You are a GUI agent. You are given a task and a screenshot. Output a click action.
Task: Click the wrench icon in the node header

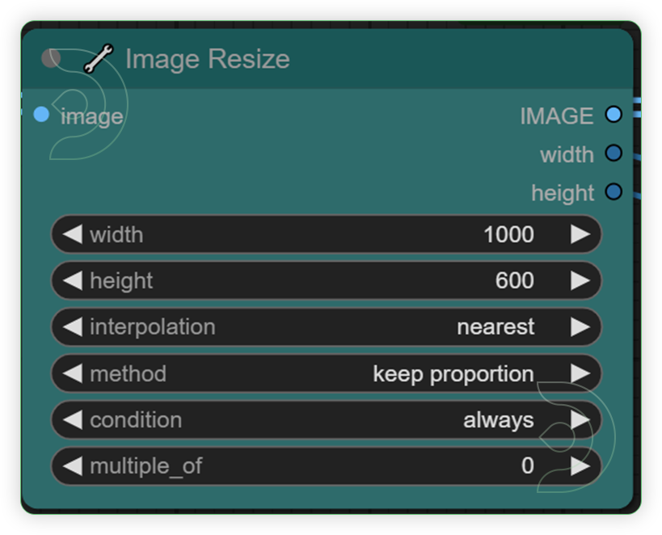(x=99, y=57)
